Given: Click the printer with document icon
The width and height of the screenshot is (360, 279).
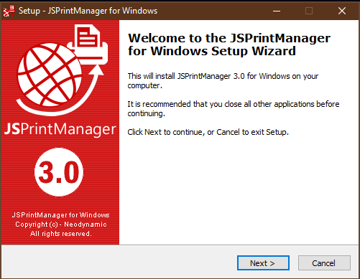Looking at the screenshot, I should tap(89, 44).
